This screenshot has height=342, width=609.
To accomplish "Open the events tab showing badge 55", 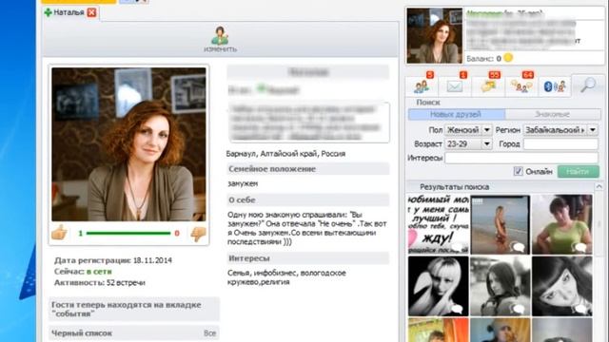I will click(488, 85).
